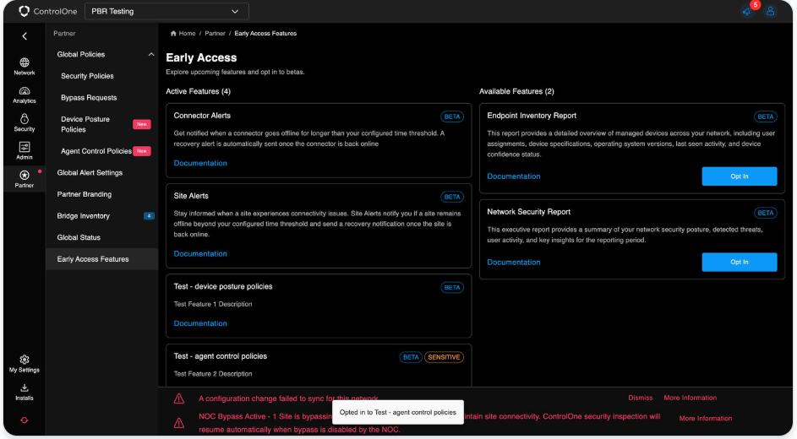Open Endpoint Inventory Report Documentation link
This screenshot has width=797, height=439.
(x=513, y=176)
